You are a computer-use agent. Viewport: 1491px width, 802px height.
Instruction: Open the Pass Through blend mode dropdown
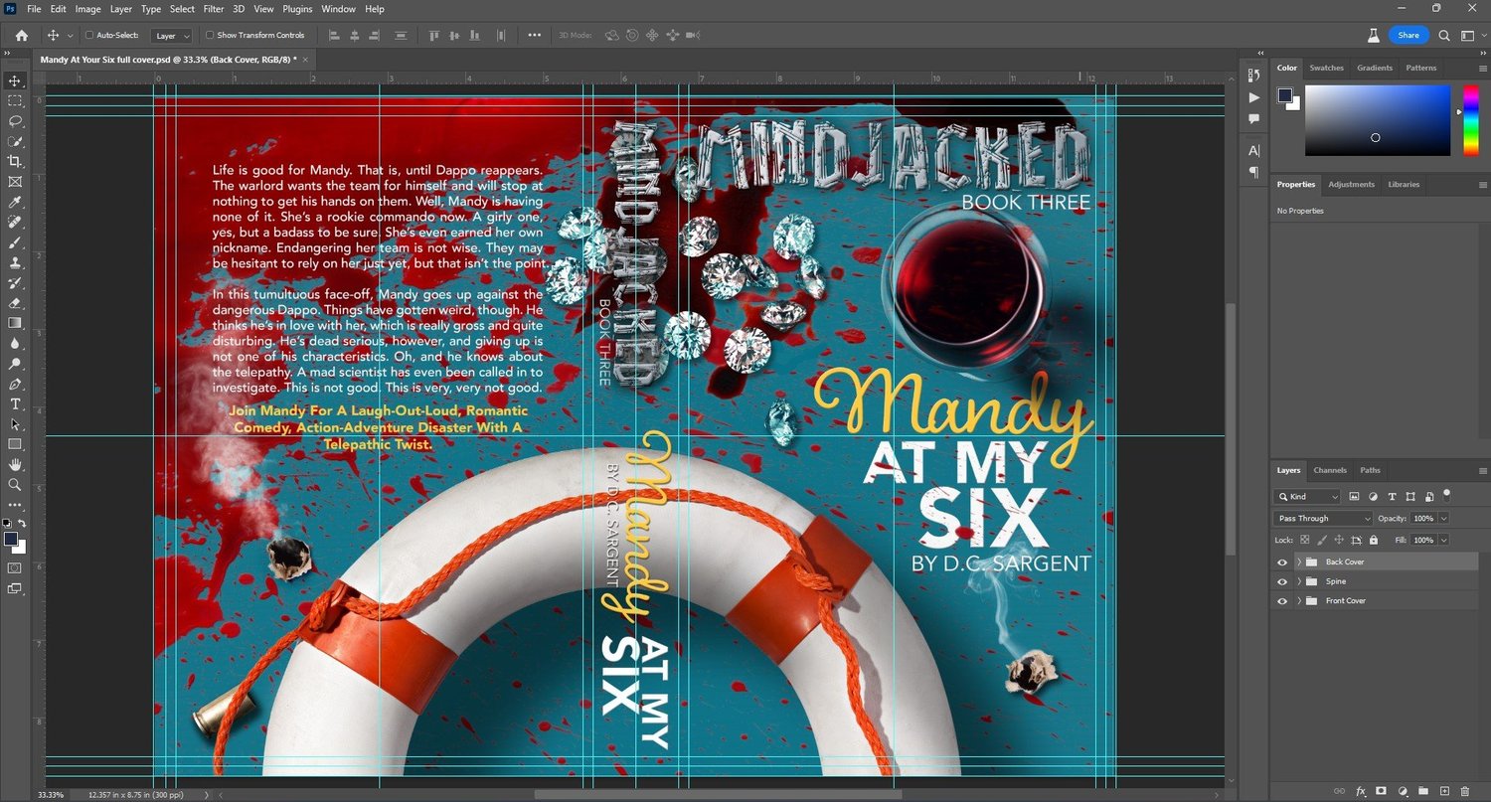coord(1322,518)
